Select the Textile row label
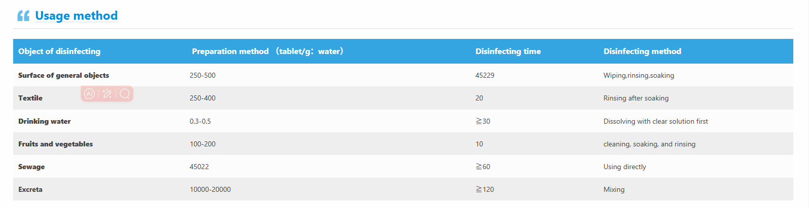This screenshot has height=208, width=809. pos(30,98)
